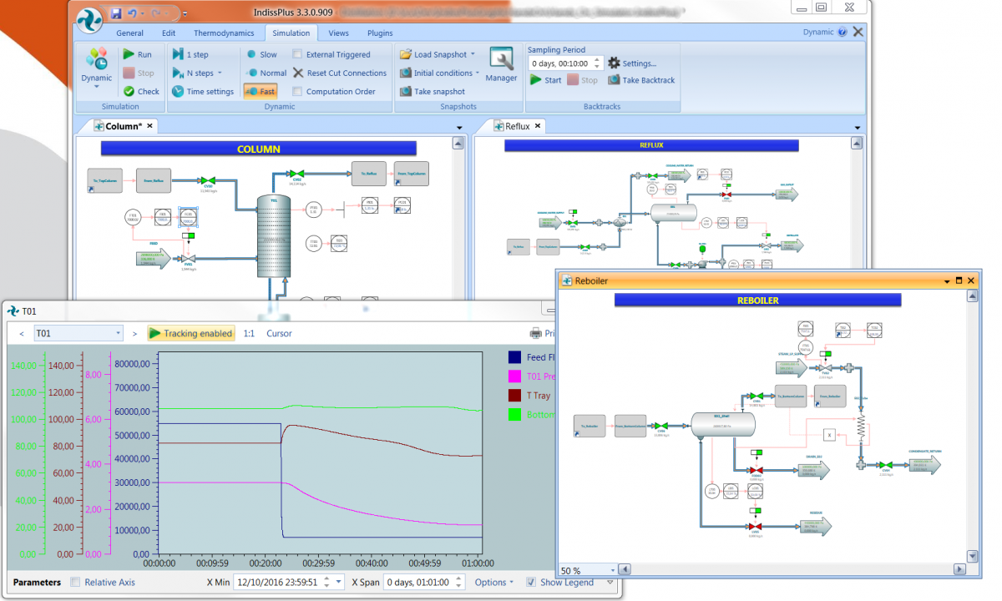
Task: Expand the N steps dropdown
Action: tap(220, 73)
